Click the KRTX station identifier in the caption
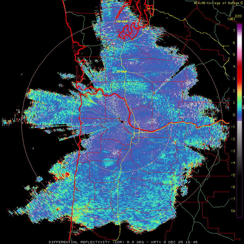The width and height of the screenshot is (244, 244). [x=156, y=242]
